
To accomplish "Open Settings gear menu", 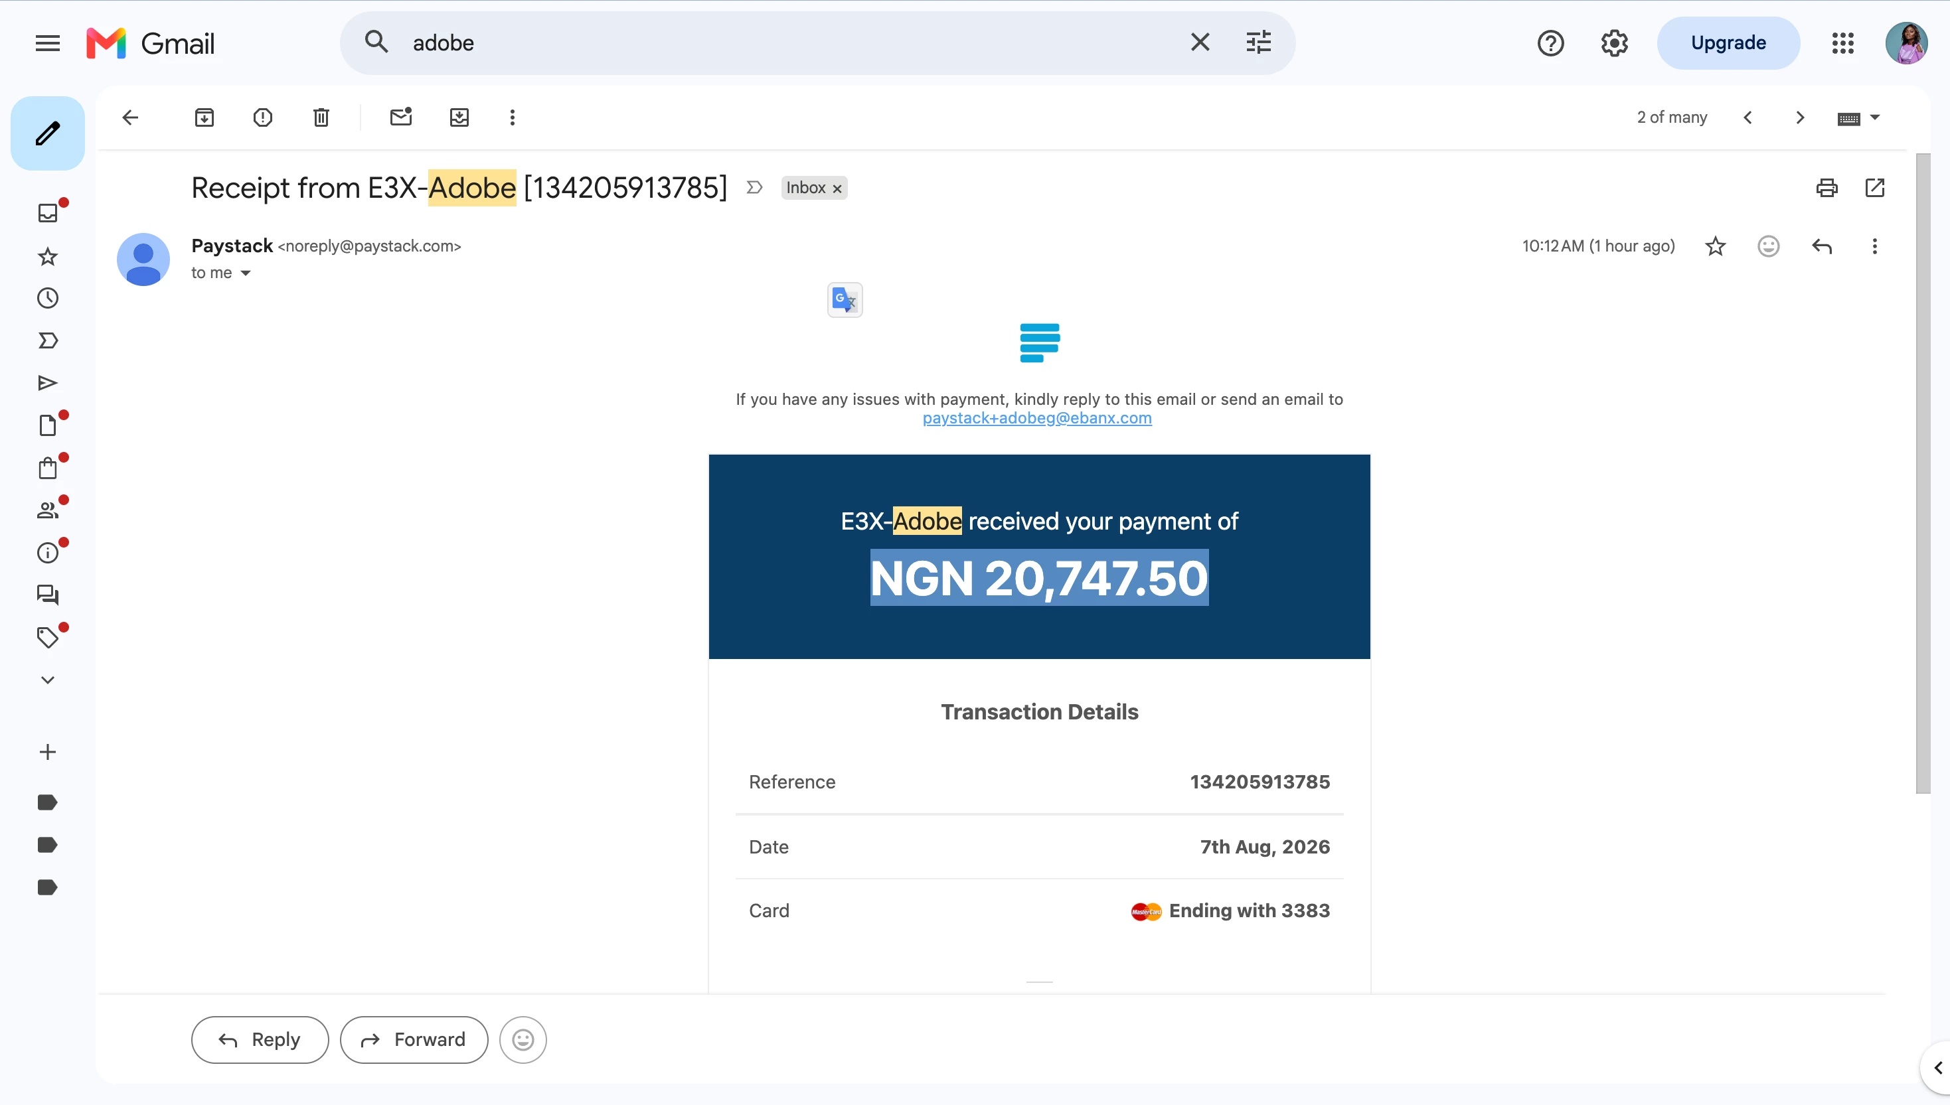I will pyautogui.click(x=1615, y=43).
